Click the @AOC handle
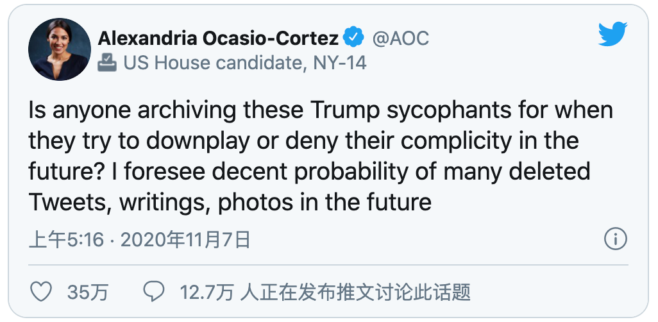658x322 pixels. (x=401, y=38)
